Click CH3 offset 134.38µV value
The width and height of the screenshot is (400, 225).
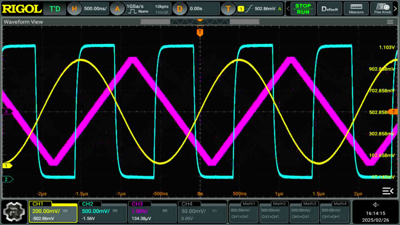(x=141, y=219)
